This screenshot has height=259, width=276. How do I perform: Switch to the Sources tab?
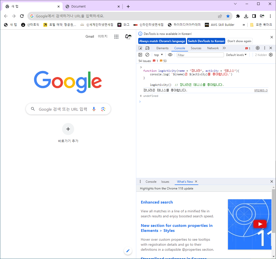tap(196, 48)
